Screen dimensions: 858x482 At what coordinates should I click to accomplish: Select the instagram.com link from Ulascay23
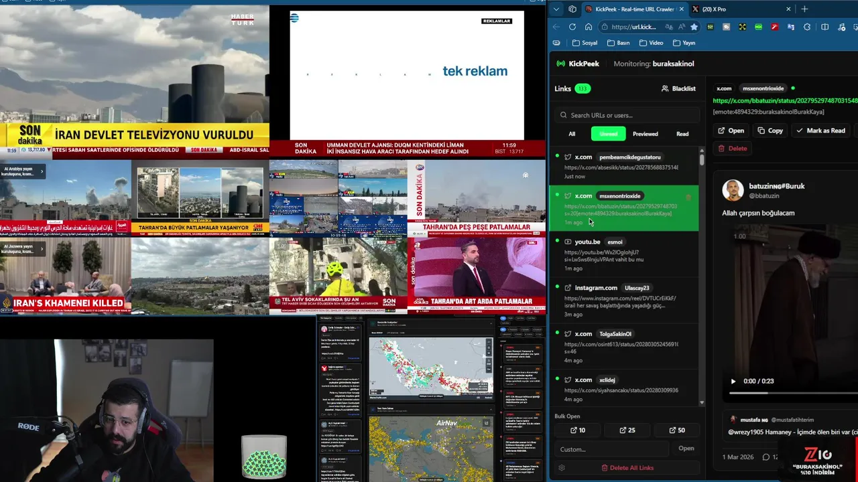[624, 301]
